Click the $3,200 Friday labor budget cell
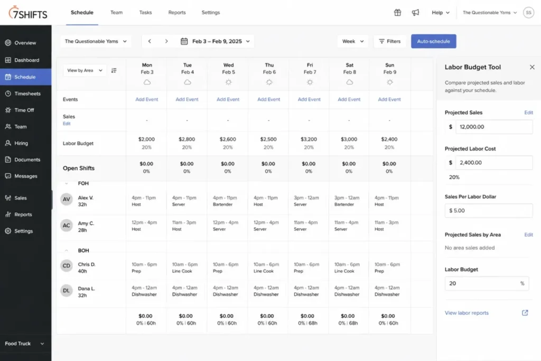 309,143
